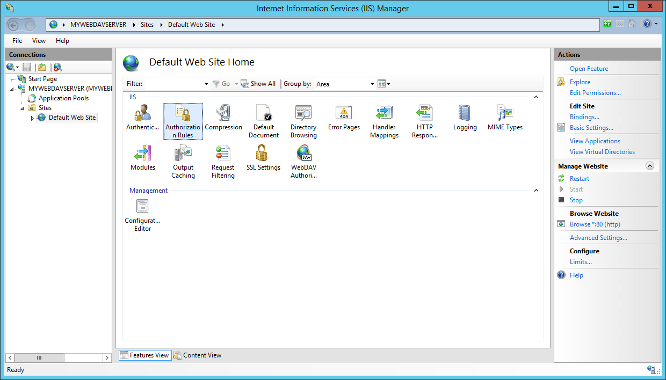Screen dimensions: 666x380
Task: Click Sites in the address breadcrumb
Action: 147,25
